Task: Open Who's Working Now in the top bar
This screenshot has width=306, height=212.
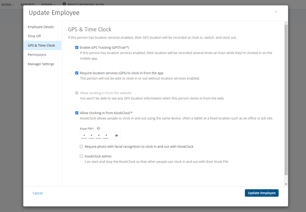Action: click(86, 5)
